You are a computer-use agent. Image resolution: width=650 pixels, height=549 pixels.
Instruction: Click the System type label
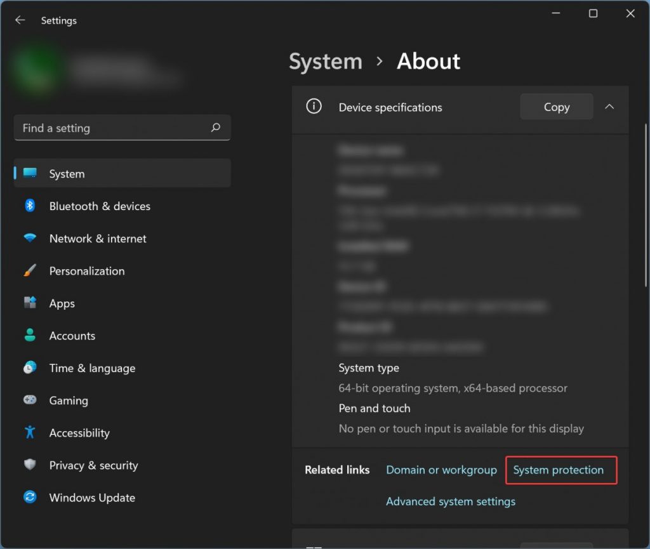point(369,367)
